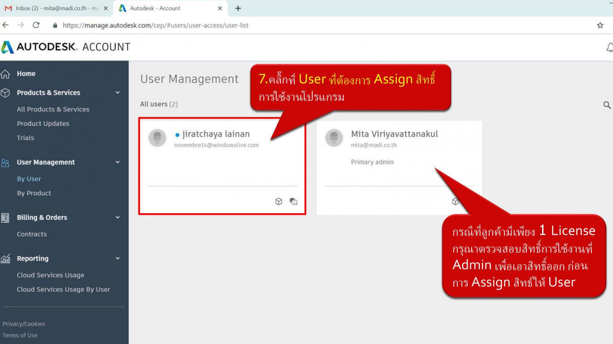Open a new browser tab
Image resolution: width=613 pixels, height=344 pixels.
point(238,9)
